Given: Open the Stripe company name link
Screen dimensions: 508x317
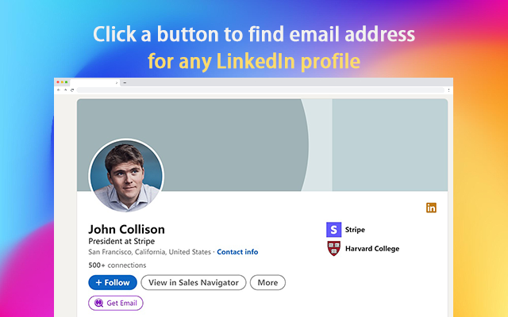Looking at the screenshot, I should (x=355, y=230).
